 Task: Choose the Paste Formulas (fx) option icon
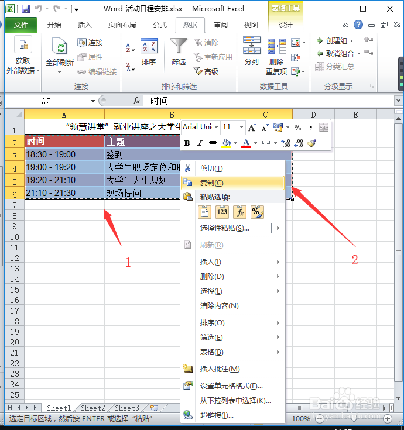239,212
